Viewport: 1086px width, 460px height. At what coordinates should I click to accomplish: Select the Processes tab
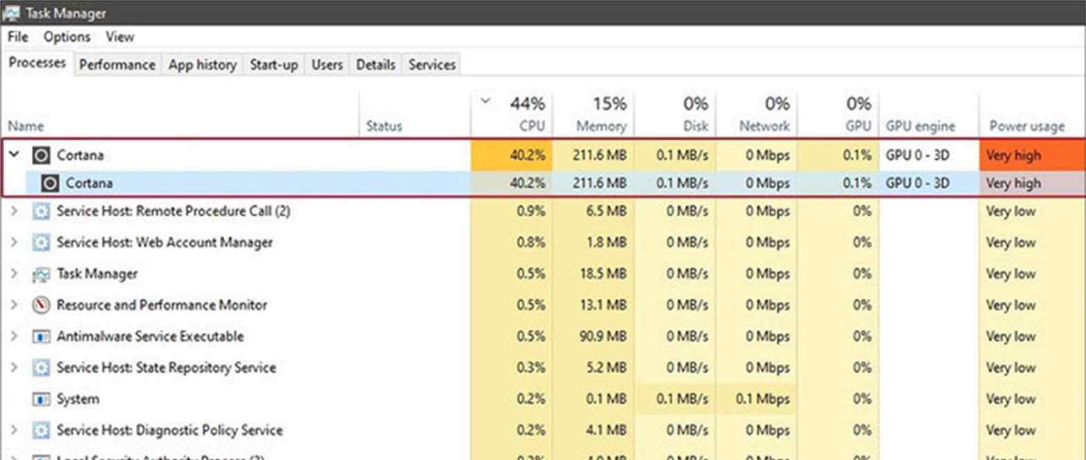pyautogui.click(x=37, y=62)
